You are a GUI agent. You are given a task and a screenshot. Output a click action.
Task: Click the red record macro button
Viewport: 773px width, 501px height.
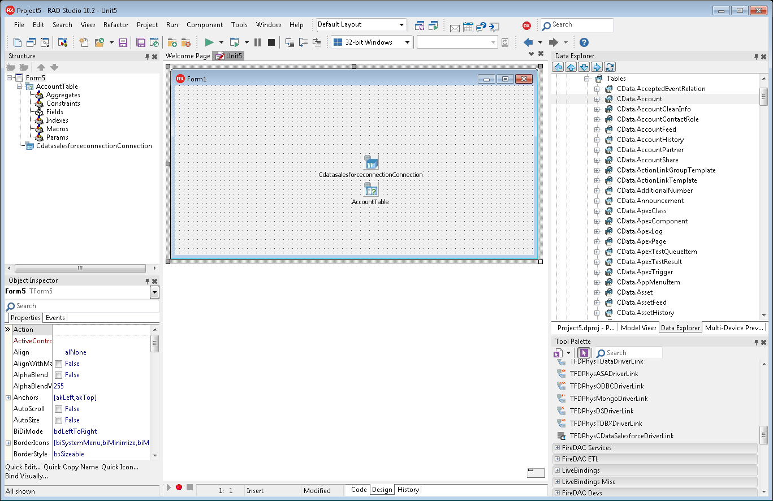(179, 487)
